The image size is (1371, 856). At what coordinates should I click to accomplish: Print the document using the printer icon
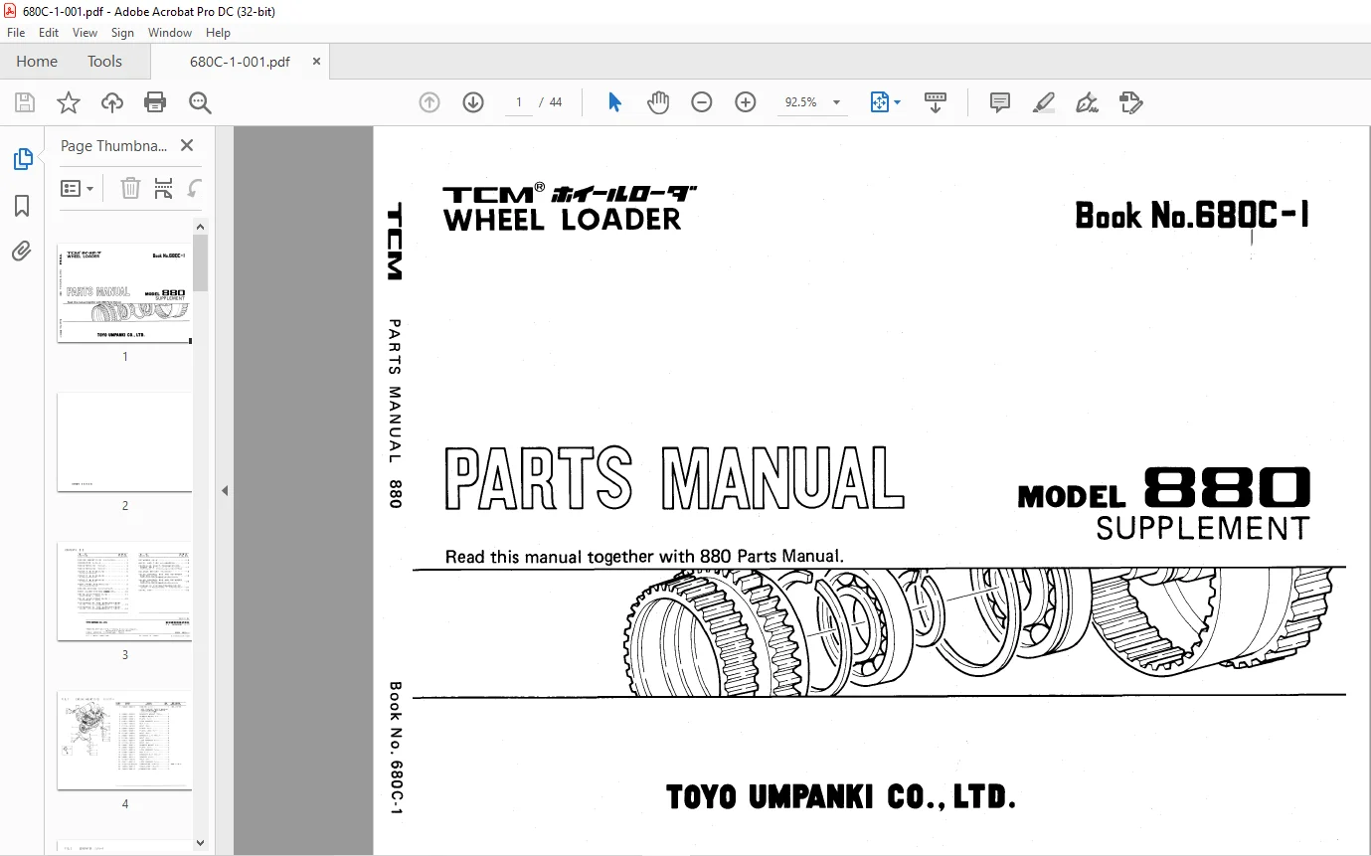point(155,102)
